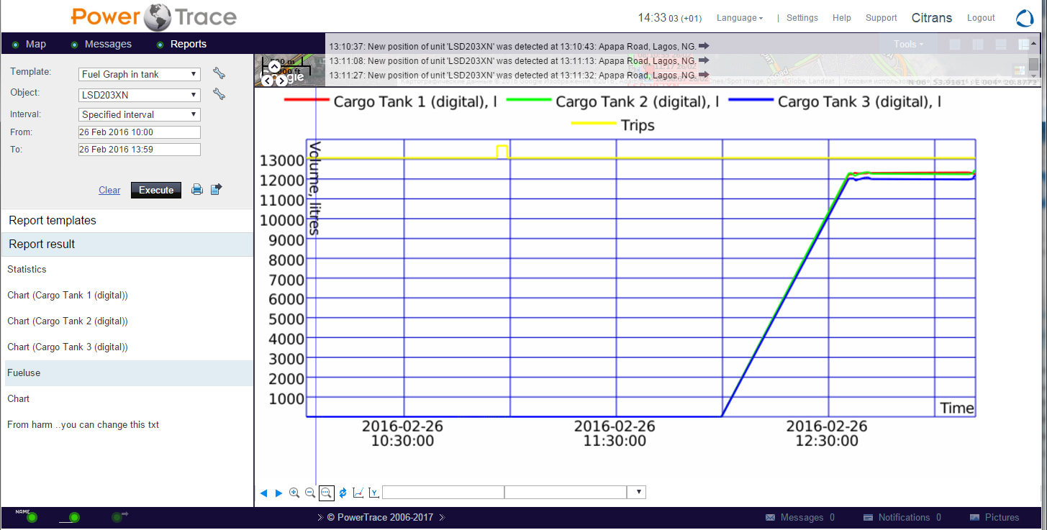Screen dimensions: 1047x530
Task: Click the export report to file icon
Action: (216, 189)
